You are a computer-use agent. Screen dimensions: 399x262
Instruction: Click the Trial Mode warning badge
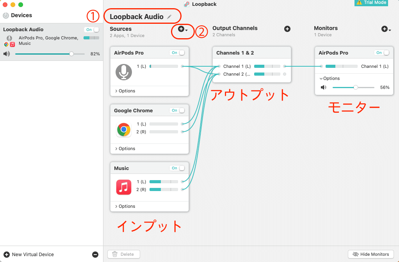pyautogui.click(x=371, y=3)
